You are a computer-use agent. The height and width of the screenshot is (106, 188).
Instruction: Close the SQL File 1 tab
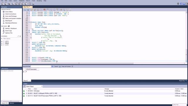(31, 7)
